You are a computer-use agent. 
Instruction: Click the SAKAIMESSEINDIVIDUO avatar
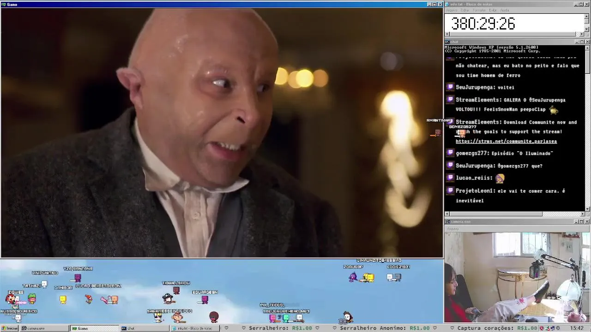point(158,317)
